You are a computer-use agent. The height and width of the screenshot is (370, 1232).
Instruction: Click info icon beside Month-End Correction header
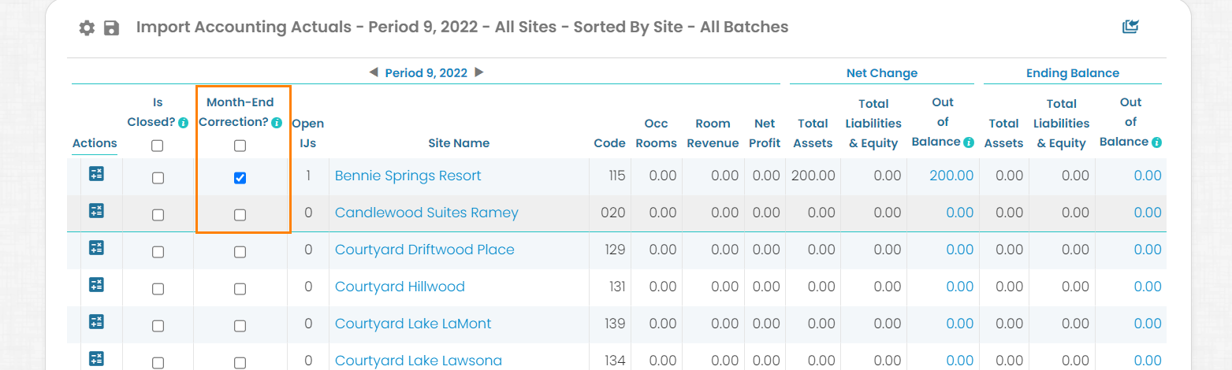click(277, 123)
